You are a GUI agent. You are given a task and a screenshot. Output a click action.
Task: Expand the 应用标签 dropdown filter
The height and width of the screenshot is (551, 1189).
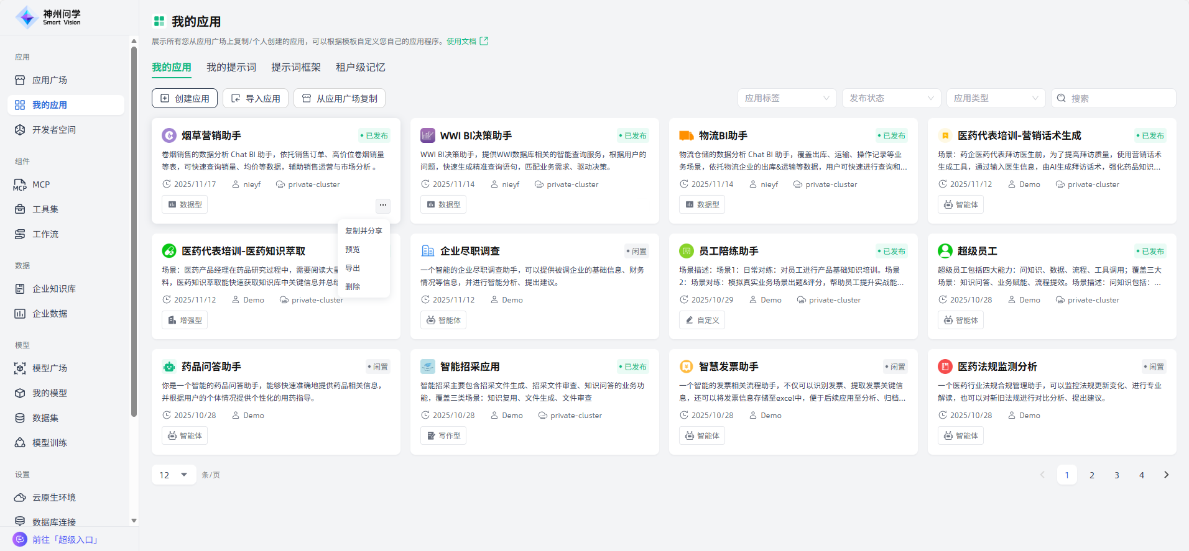pyautogui.click(x=787, y=98)
